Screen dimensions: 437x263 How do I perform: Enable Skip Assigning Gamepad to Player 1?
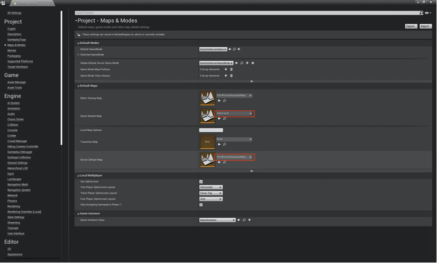[x=201, y=205]
